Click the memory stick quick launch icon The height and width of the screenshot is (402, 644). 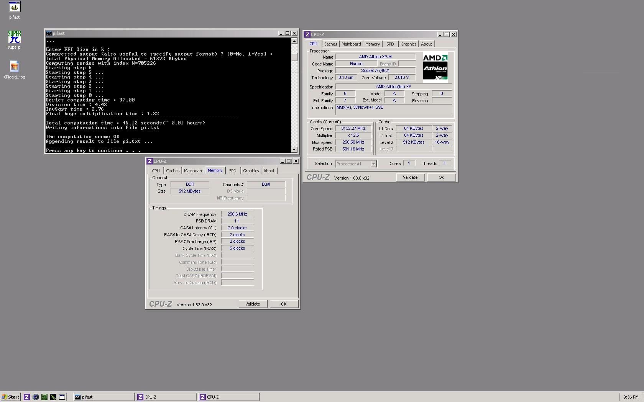pyautogui.click(x=53, y=397)
